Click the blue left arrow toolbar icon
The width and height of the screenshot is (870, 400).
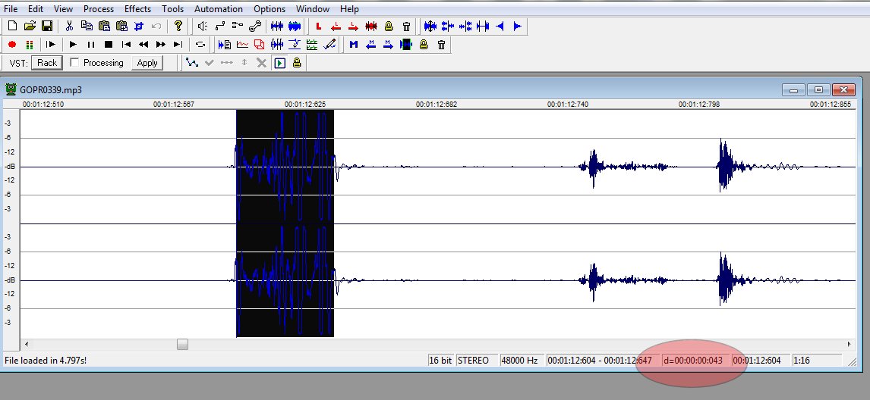(x=500, y=26)
